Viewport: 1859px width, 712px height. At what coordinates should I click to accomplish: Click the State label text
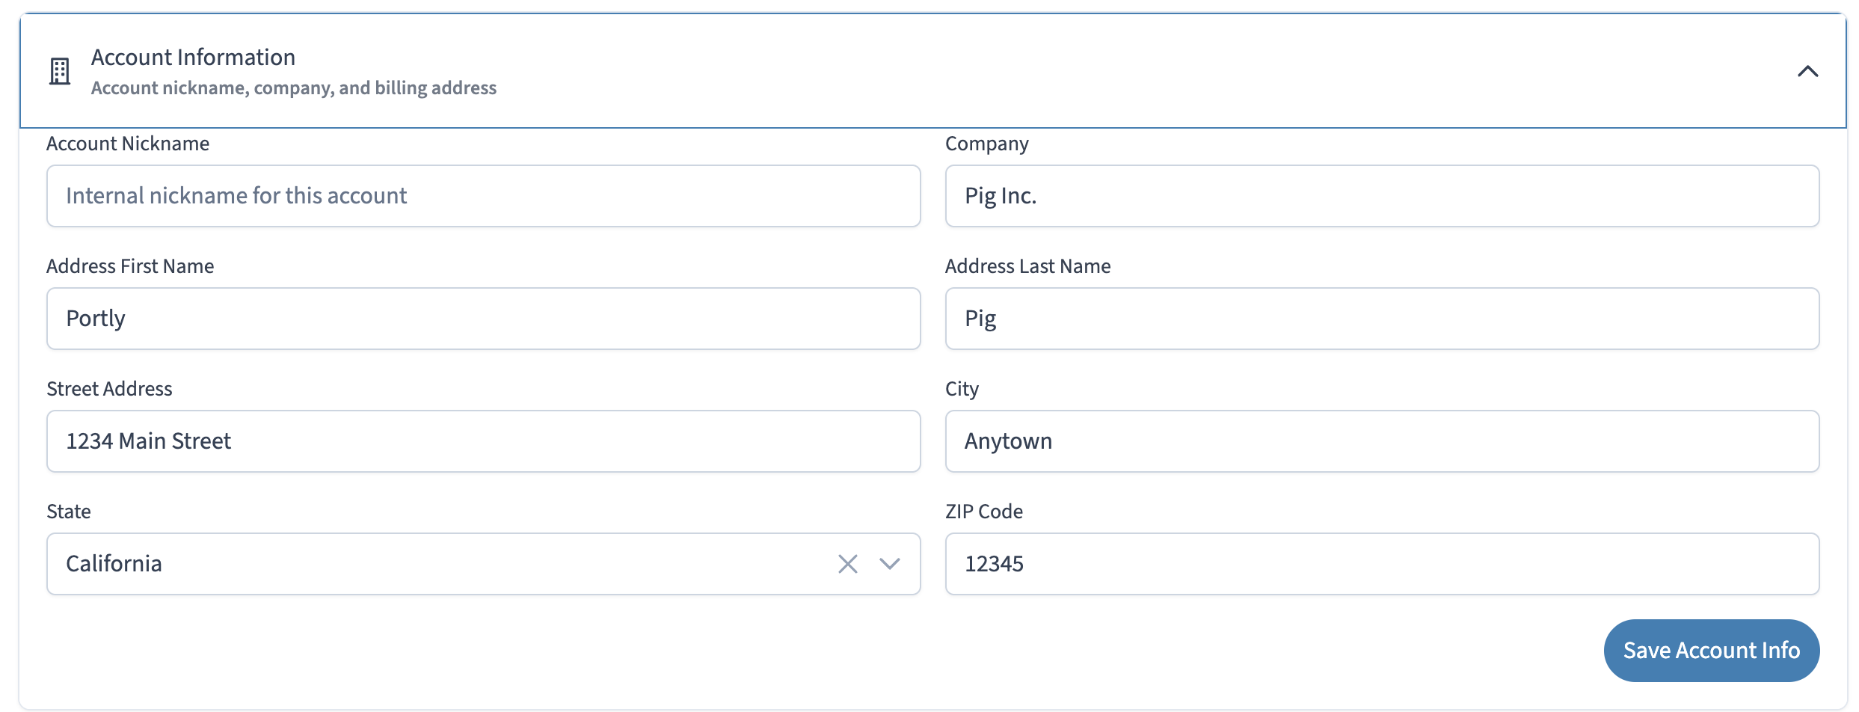click(69, 512)
